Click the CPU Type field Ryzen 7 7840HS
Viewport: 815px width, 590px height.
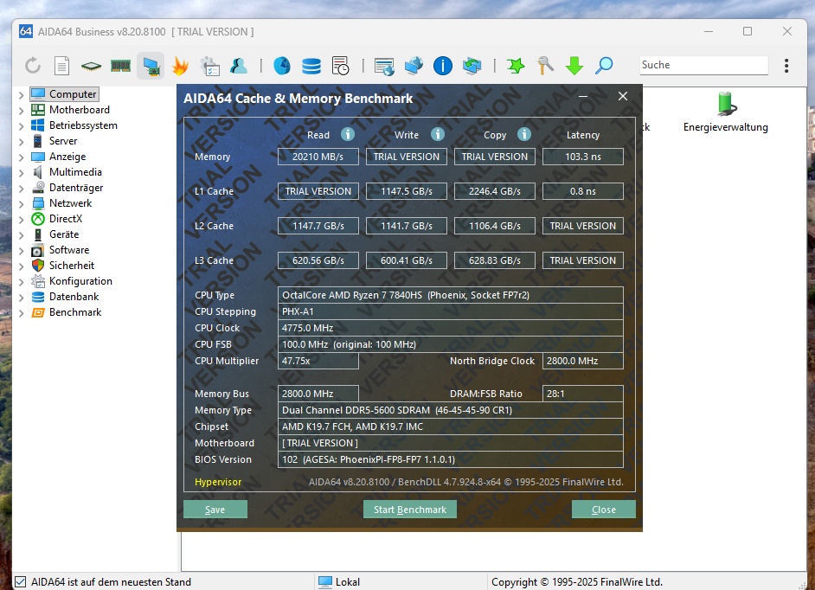pos(451,295)
